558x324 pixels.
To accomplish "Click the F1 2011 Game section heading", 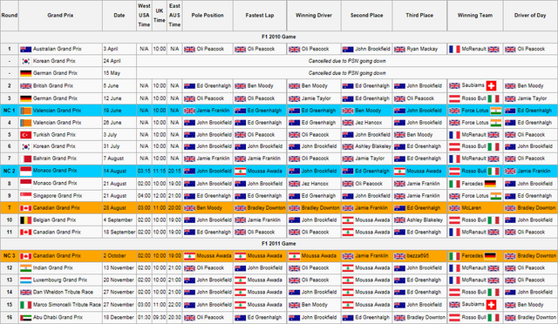I will pos(279,244).
